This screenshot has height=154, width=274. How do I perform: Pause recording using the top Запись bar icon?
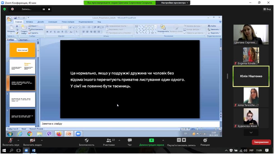pyautogui.click(x=44, y=9)
